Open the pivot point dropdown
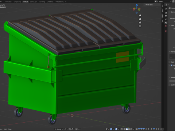The height and width of the screenshot is (131, 175). tap(66, 129)
